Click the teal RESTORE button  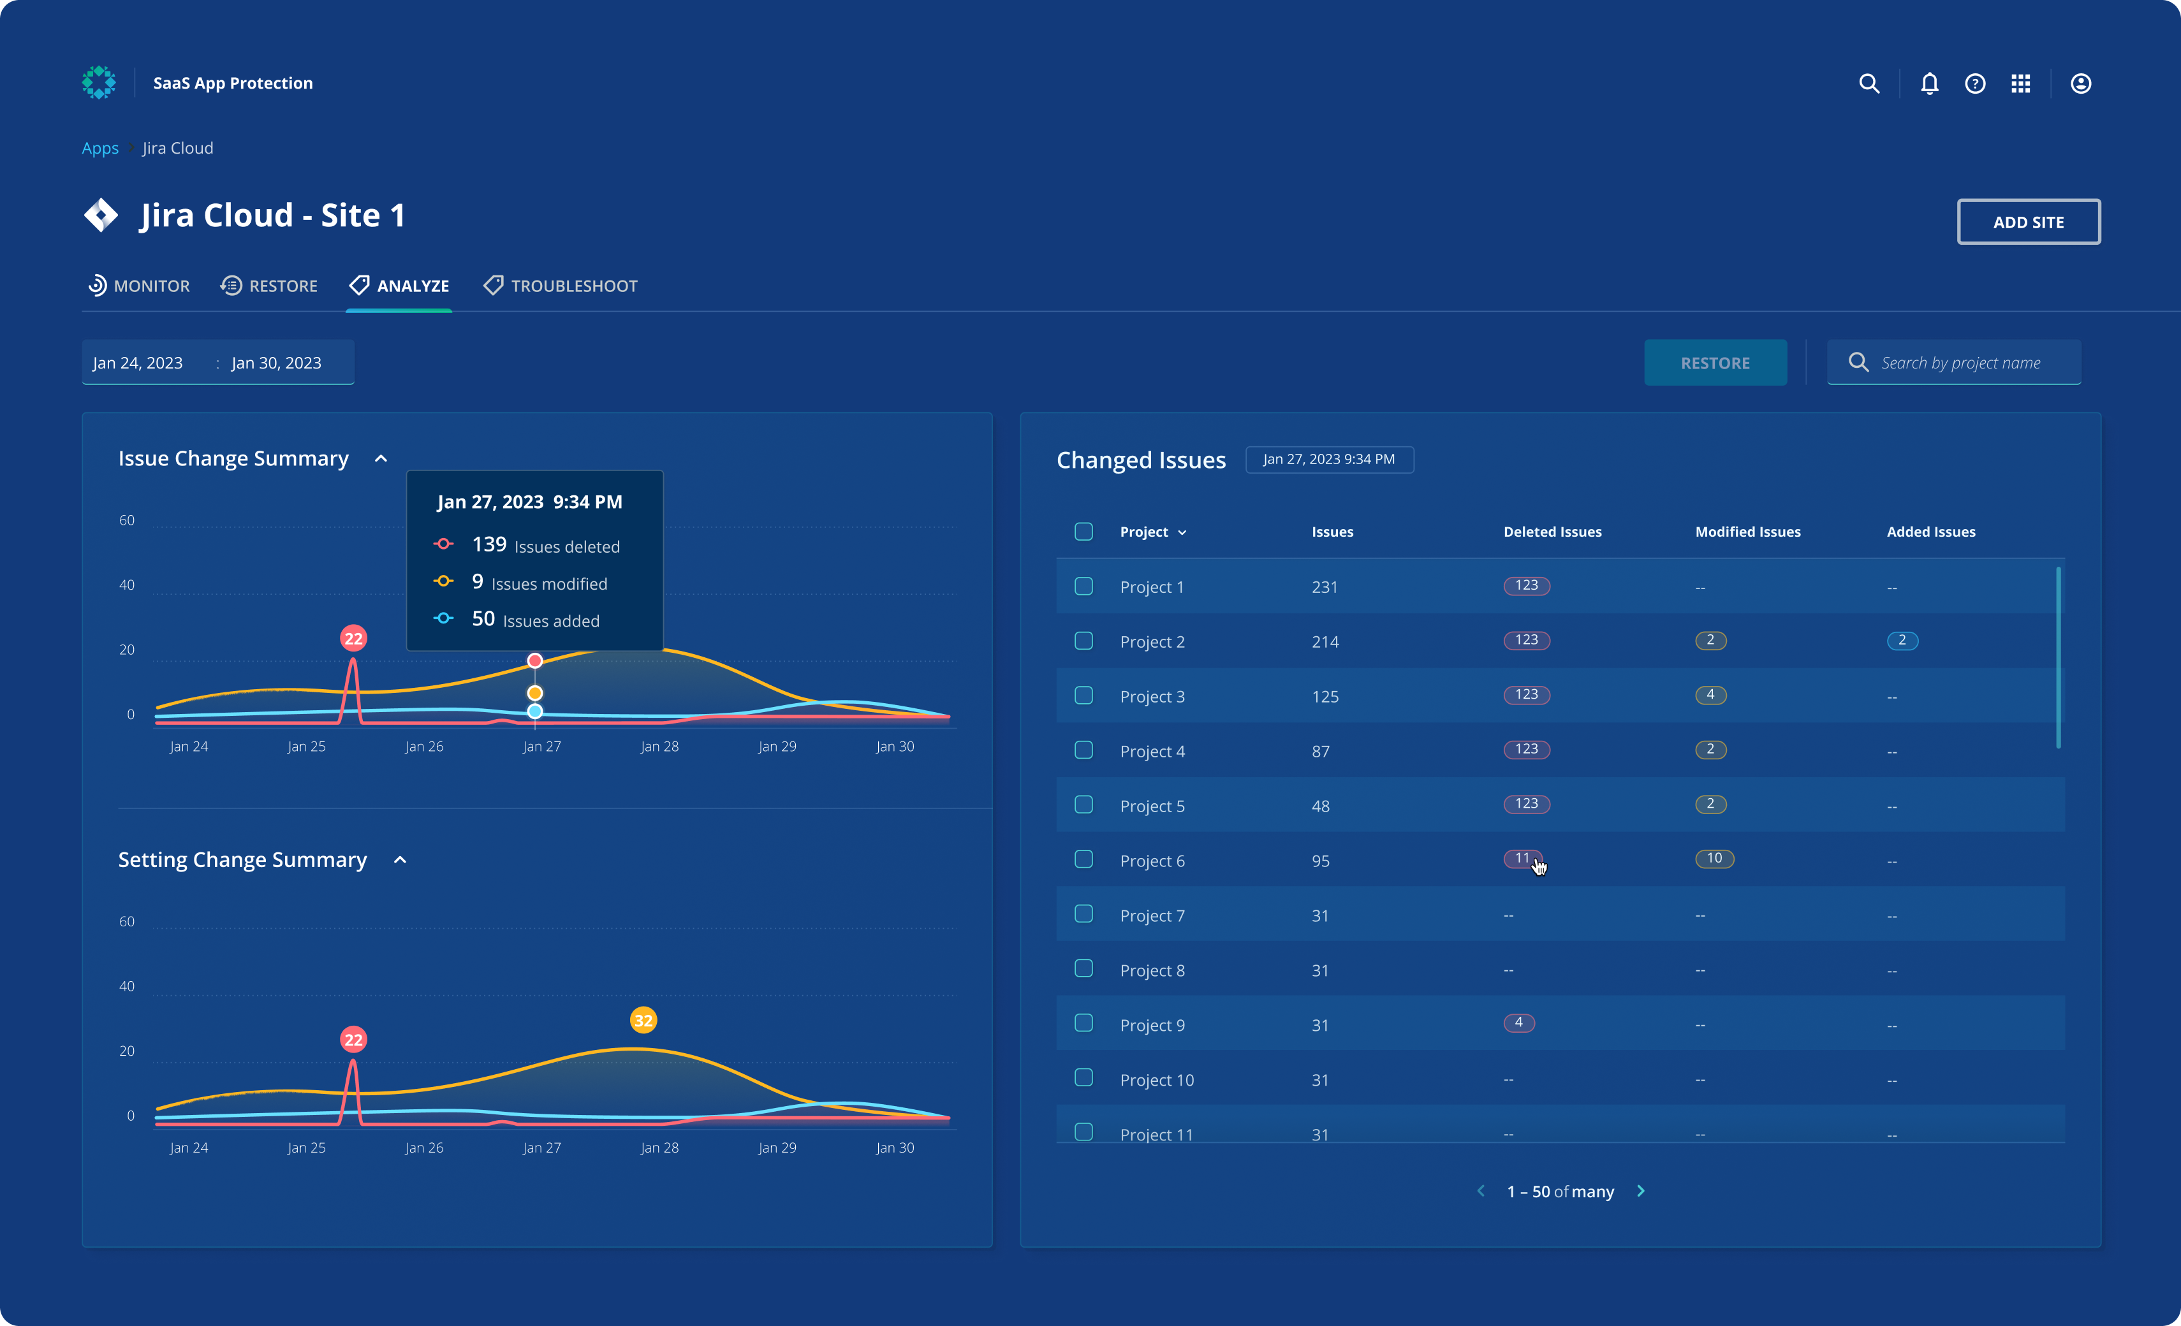(x=1715, y=363)
